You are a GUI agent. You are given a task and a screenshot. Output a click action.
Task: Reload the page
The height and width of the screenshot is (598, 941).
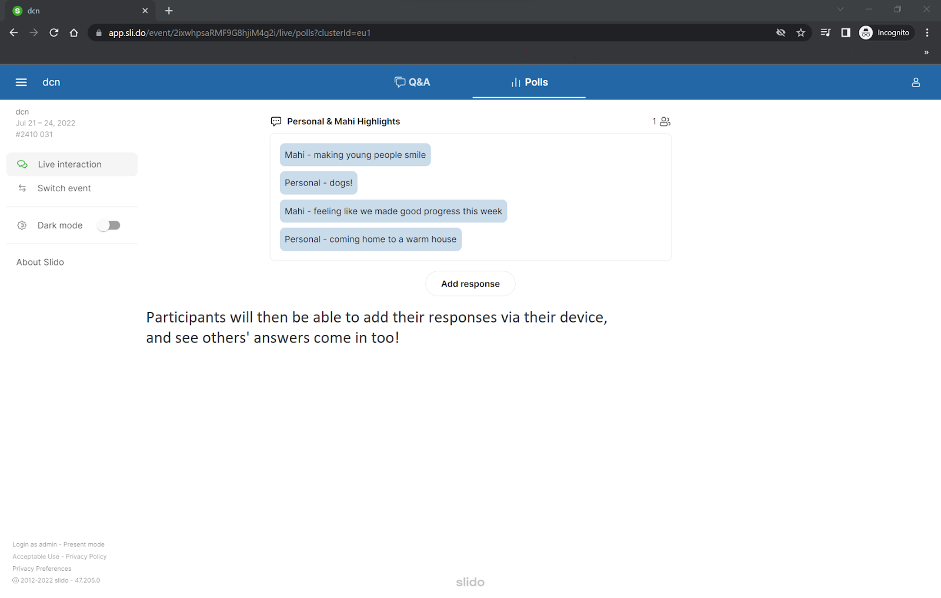click(x=54, y=33)
